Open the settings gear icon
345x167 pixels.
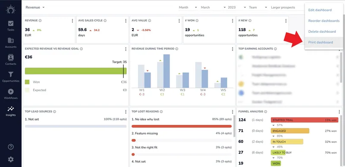coord(10,159)
